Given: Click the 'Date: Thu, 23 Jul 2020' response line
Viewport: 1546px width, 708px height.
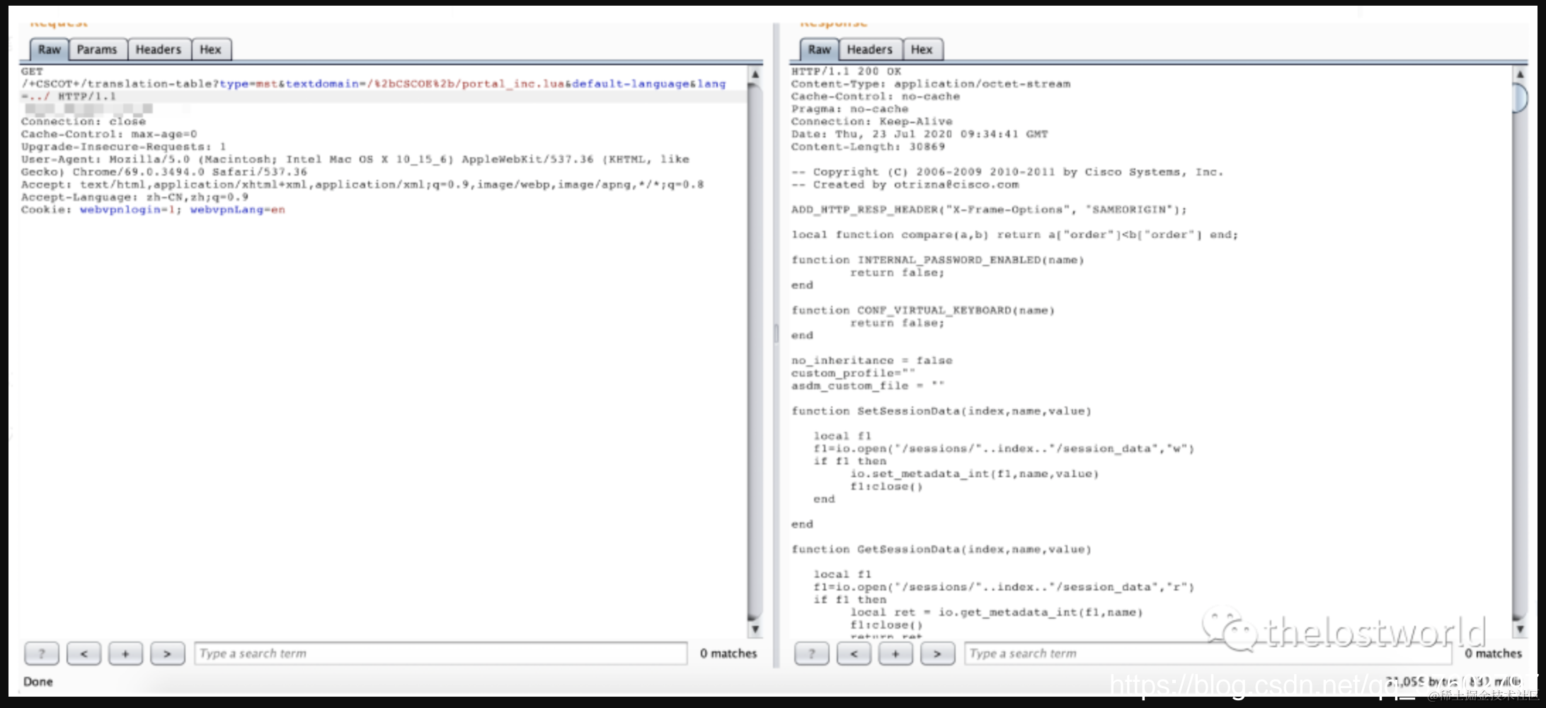Looking at the screenshot, I should [x=920, y=134].
